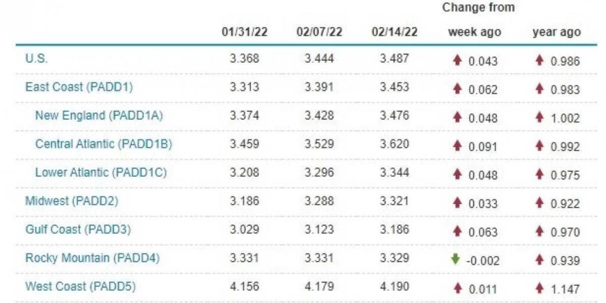This screenshot has width=606, height=303.
Task: Click the red arrow next to 1.002
Action: pyautogui.click(x=540, y=118)
